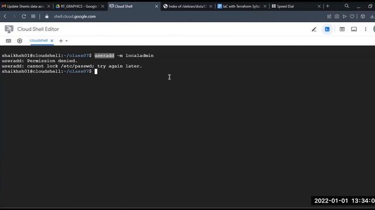The image size is (375, 210).
Task: Click the share page icon in address bar
Action: [329, 16]
